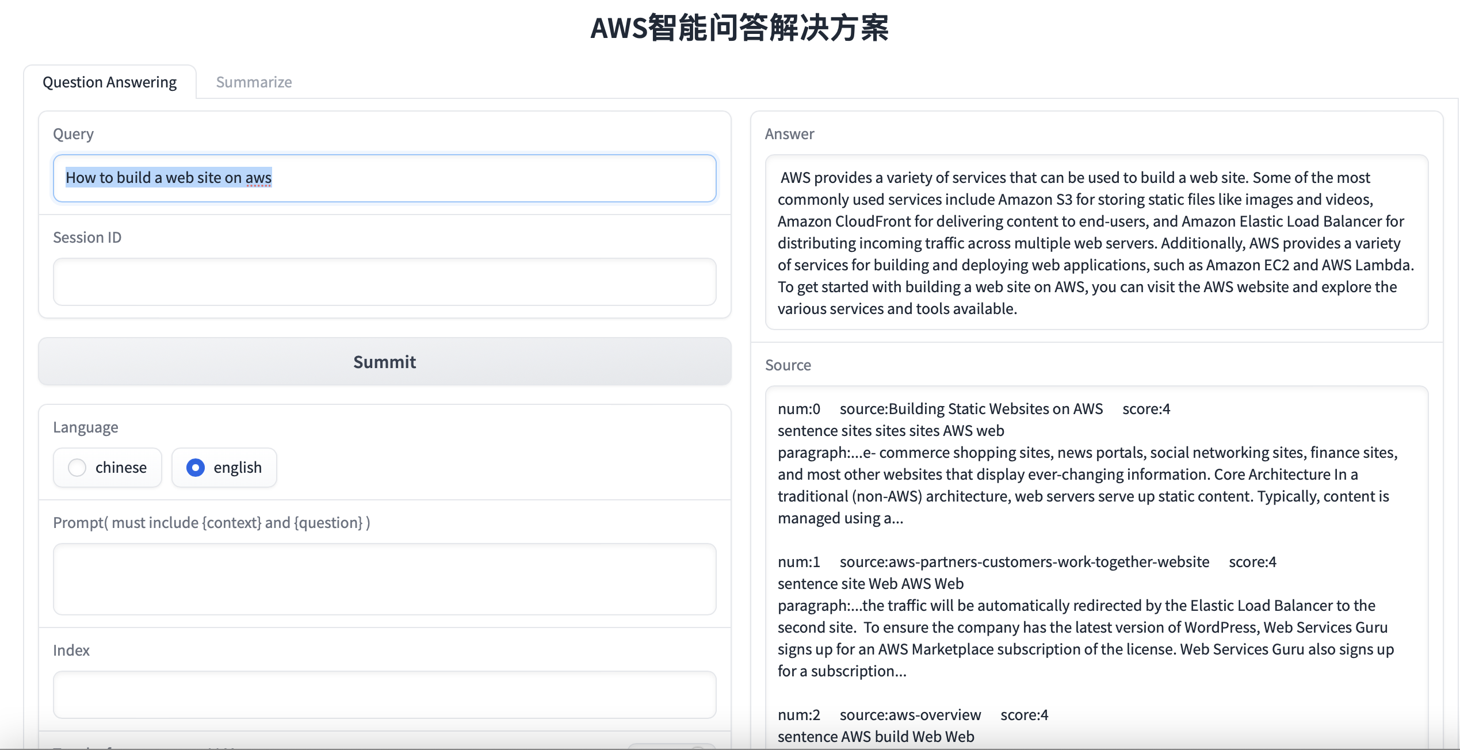The image size is (1460, 750).
Task: Click the num:2 aws-overview source line
Action: (x=912, y=715)
